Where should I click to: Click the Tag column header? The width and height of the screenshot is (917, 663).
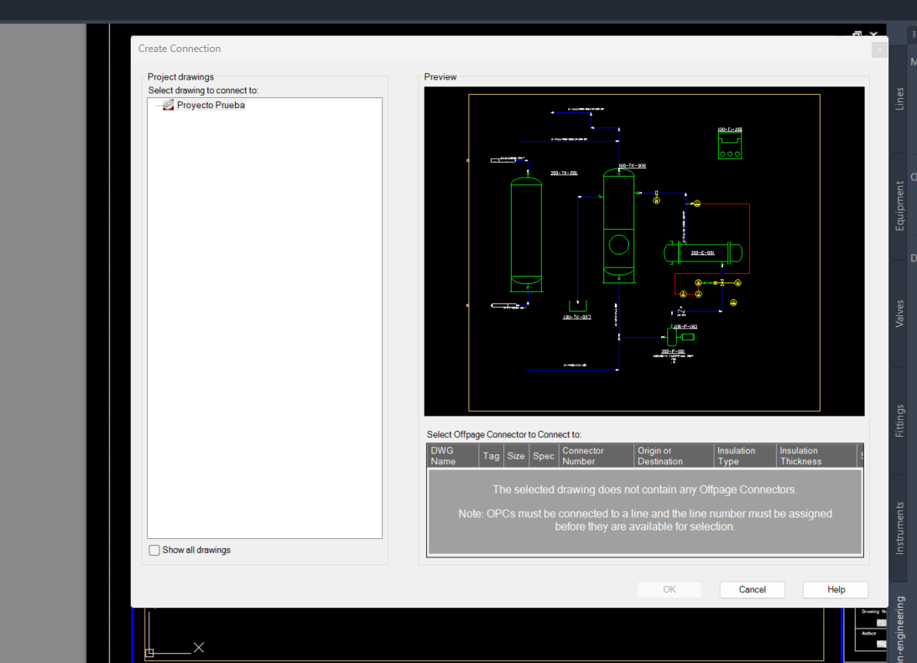click(x=492, y=456)
